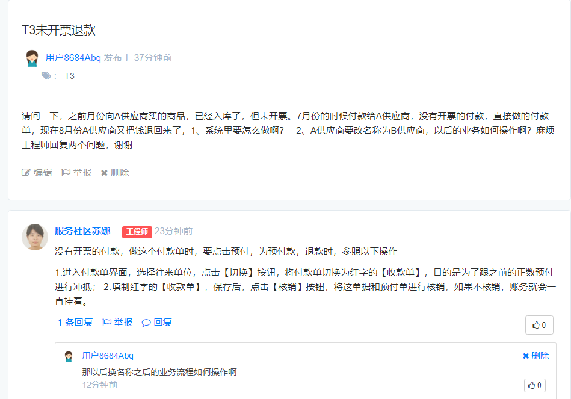Screen dimensions: 571x399
Task: Open 用户8684Abq link in the nested reply
Action: pyautogui.click(x=108, y=356)
